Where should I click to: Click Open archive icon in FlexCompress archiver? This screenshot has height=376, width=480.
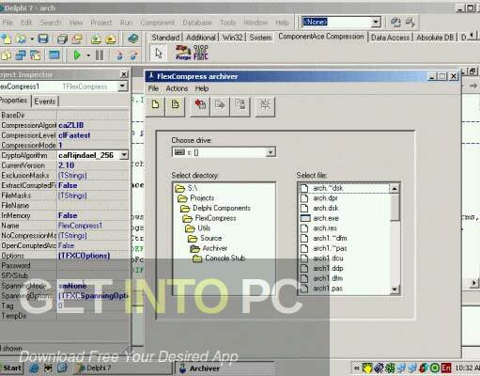coord(175,106)
